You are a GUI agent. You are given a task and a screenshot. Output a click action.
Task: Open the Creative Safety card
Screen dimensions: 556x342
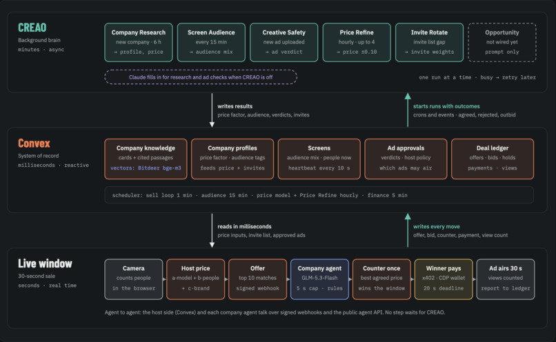[284, 43]
